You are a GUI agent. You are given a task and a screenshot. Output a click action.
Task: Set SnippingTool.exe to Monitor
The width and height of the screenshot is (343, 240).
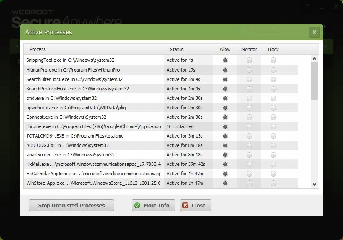pos(249,60)
